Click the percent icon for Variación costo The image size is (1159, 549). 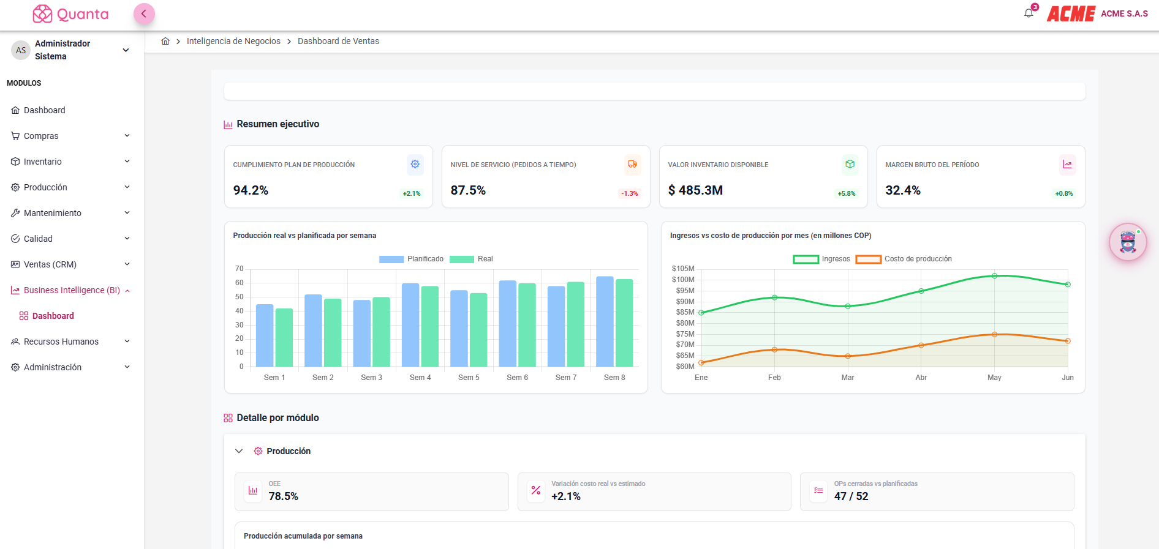pyautogui.click(x=536, y=490)
